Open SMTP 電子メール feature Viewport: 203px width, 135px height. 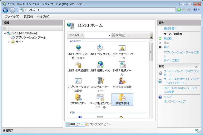(x=122, y=68)
